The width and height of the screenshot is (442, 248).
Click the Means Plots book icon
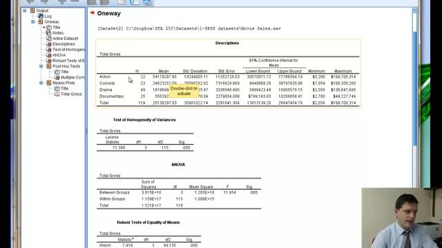(49, 83)
